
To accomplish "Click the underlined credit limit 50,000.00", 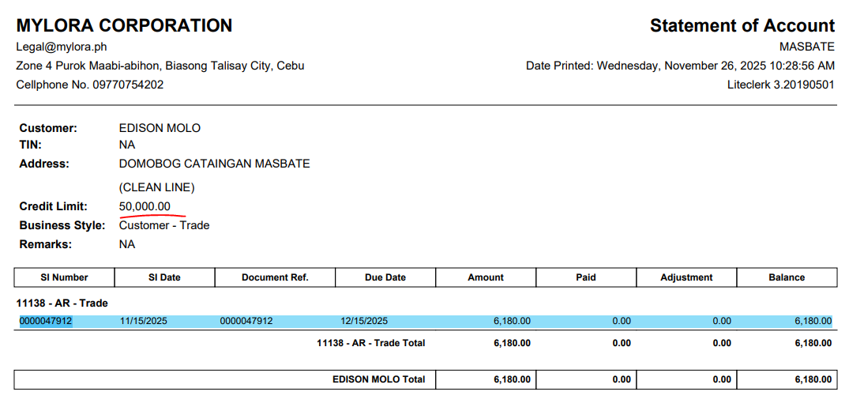I will tap(145, 207).
